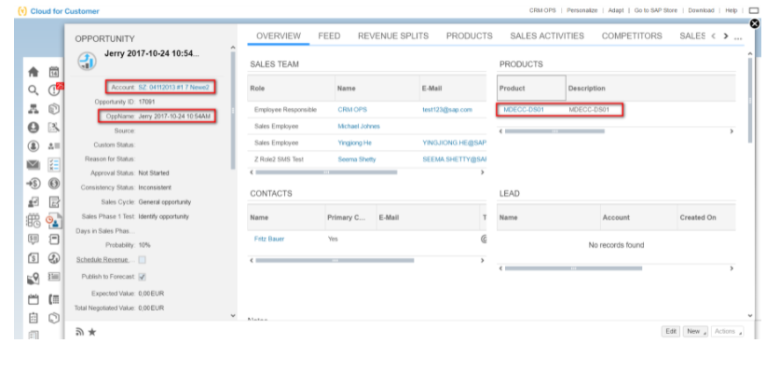This screenshot has width=766, height=371.
Task: Open the Seema Shetty employee link
Action: pos(357,159)
